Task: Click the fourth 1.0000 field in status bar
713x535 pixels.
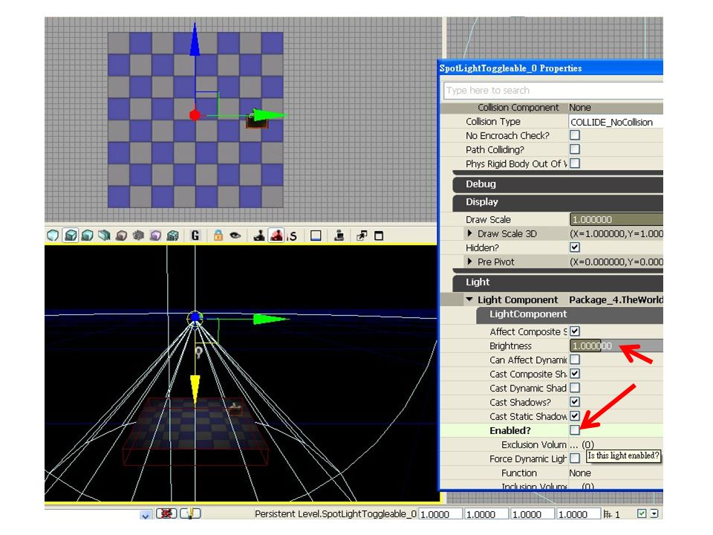Action: (578, 514)
